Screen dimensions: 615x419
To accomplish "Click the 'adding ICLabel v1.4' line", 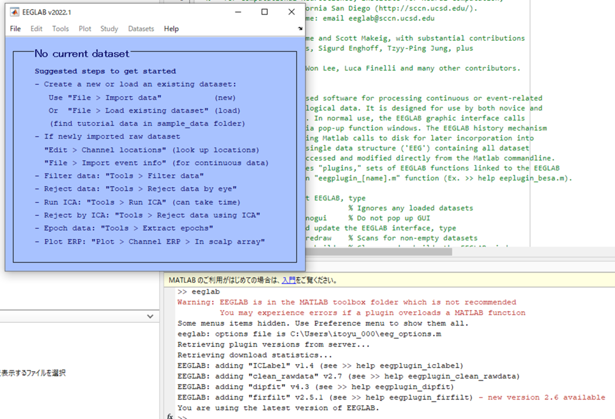I will click(320, 365).
